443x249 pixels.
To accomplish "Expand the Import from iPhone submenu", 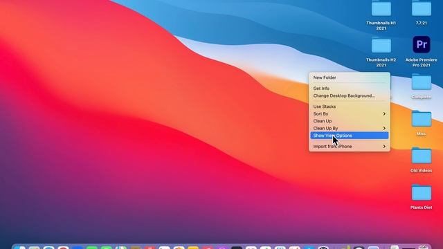I will click(350, 146).
